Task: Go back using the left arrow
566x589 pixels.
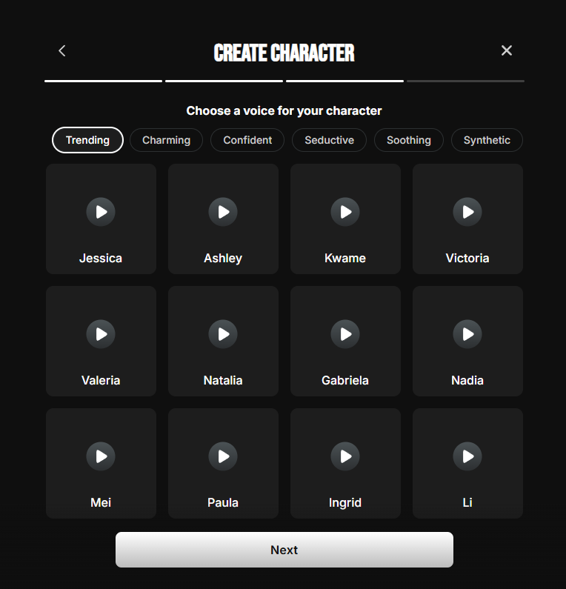Action: [62, 50]
